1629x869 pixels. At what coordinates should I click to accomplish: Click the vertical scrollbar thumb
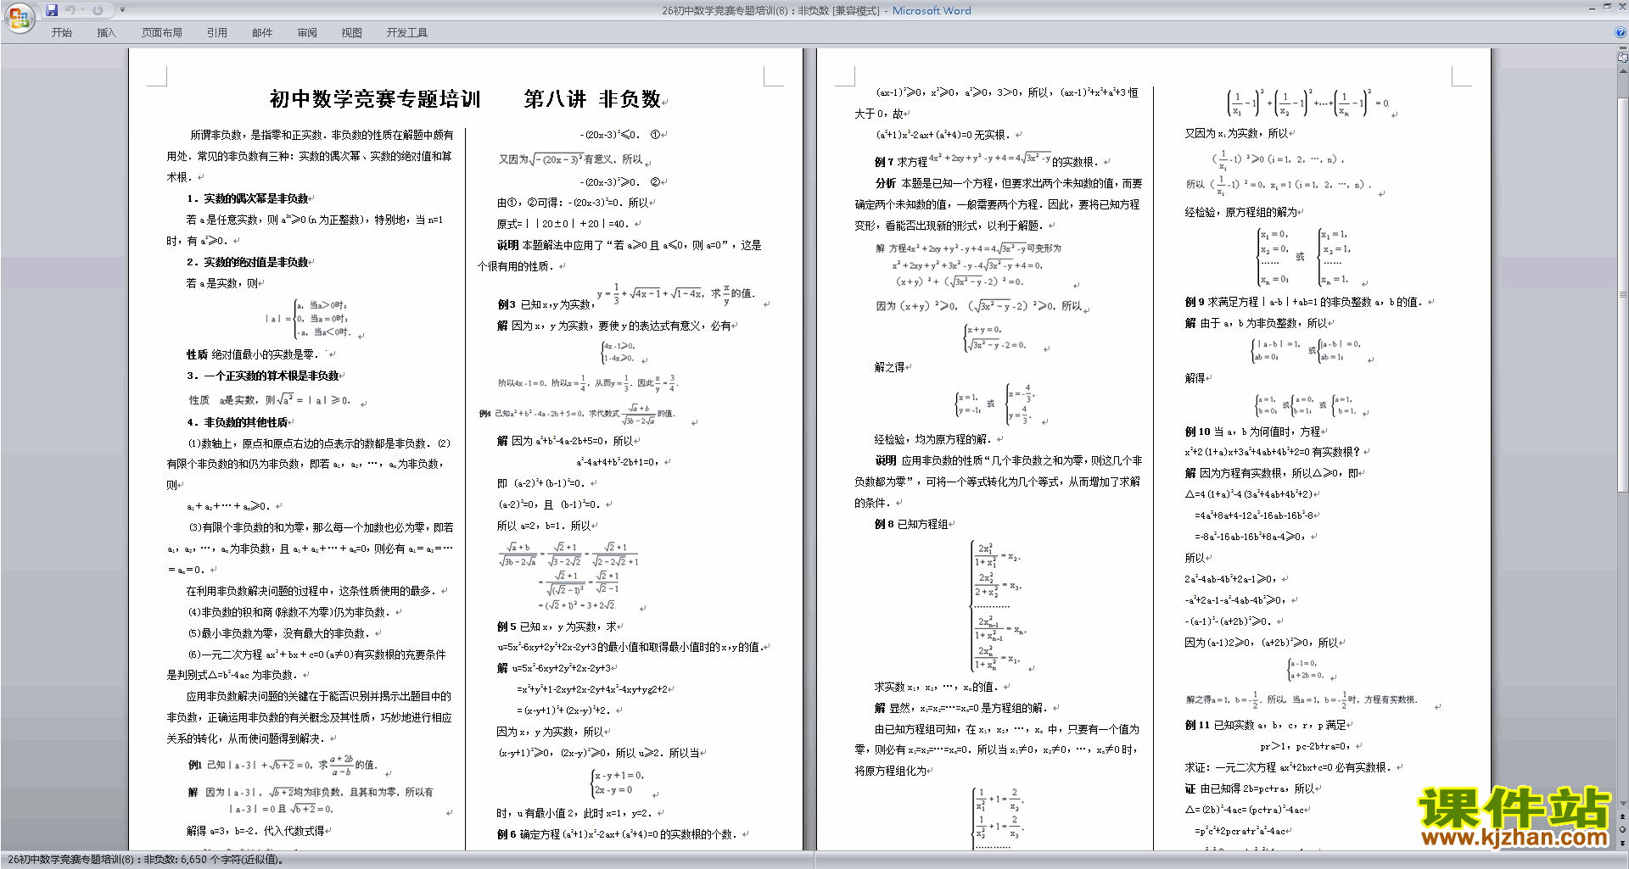pos(1623,295)
